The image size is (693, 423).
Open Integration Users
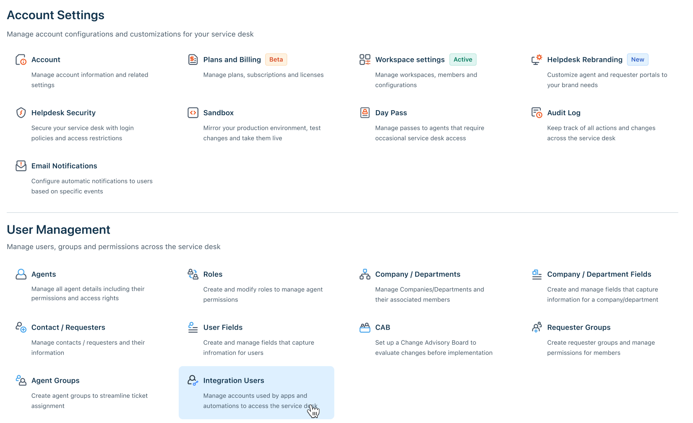[x=234, y=380]
